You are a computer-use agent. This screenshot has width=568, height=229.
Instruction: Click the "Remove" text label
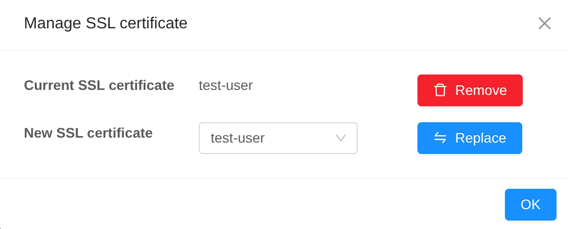point(481,90)
